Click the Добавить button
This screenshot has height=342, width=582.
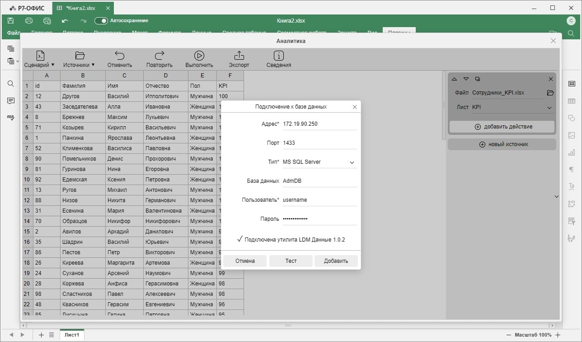pos(336,261)
